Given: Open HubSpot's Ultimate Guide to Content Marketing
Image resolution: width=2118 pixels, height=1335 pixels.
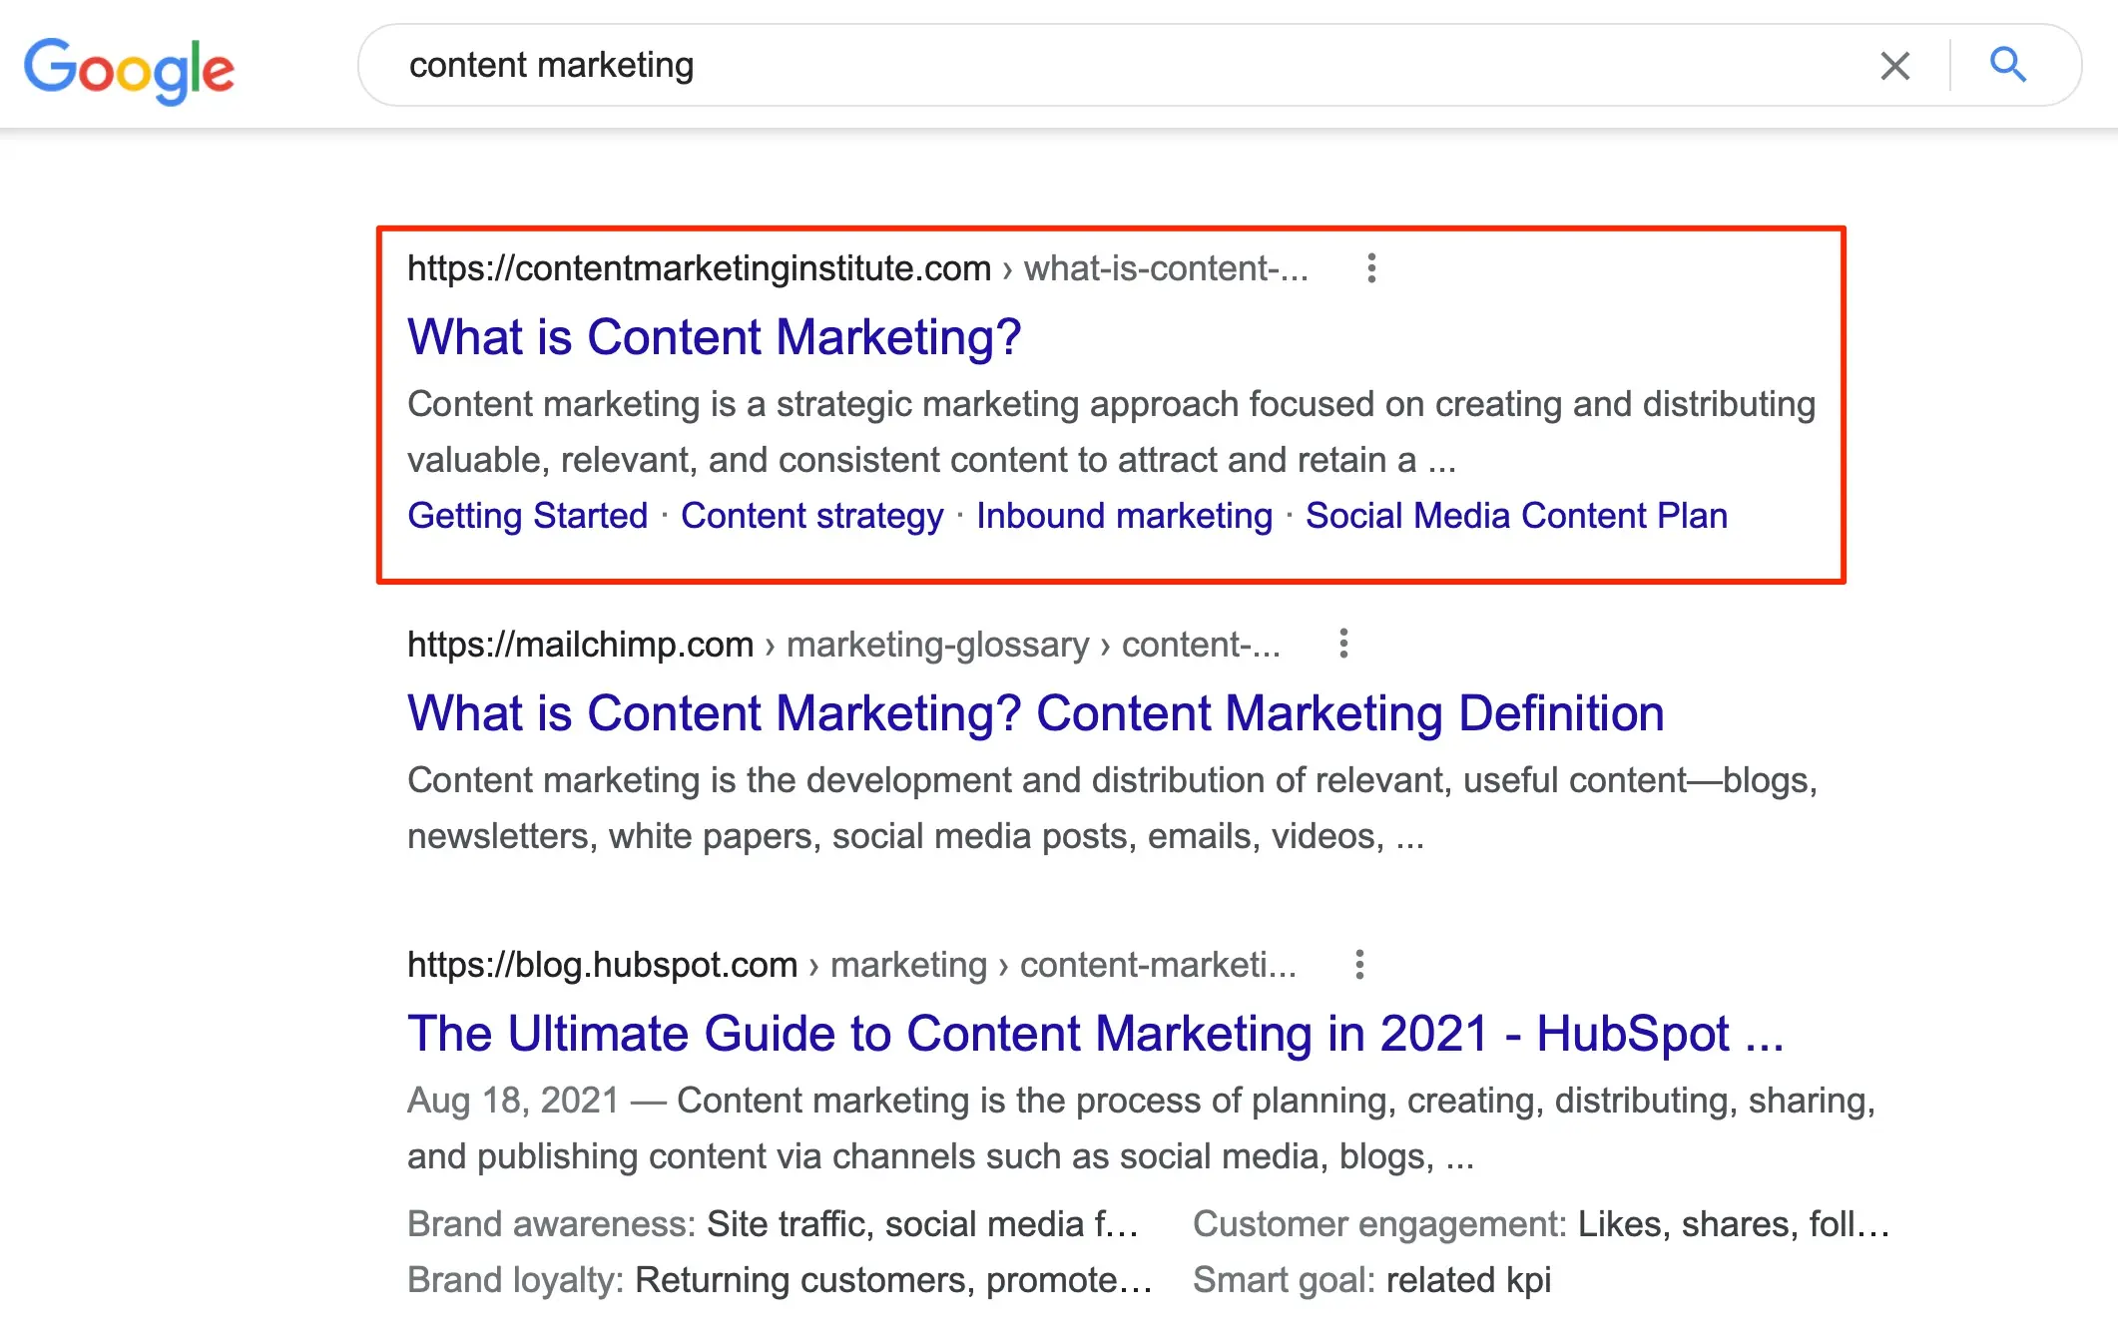Looking at the screenshot, I should [1095, 1034].
